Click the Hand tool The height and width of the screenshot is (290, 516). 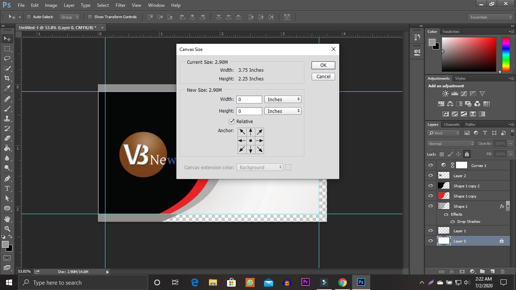[7, 219]
